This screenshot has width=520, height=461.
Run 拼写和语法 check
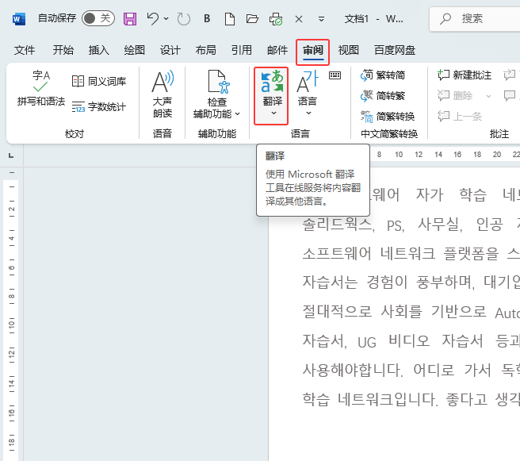[41, 88]
